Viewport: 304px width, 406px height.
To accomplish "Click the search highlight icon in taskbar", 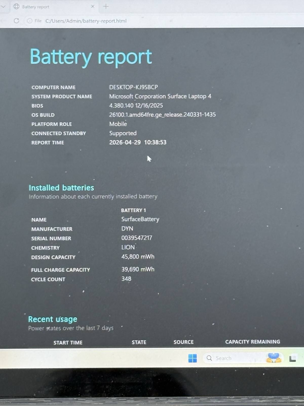I will tap(274, 358).
